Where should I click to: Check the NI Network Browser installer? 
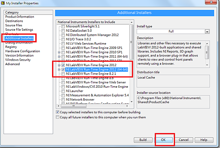(x=63, y=100)
